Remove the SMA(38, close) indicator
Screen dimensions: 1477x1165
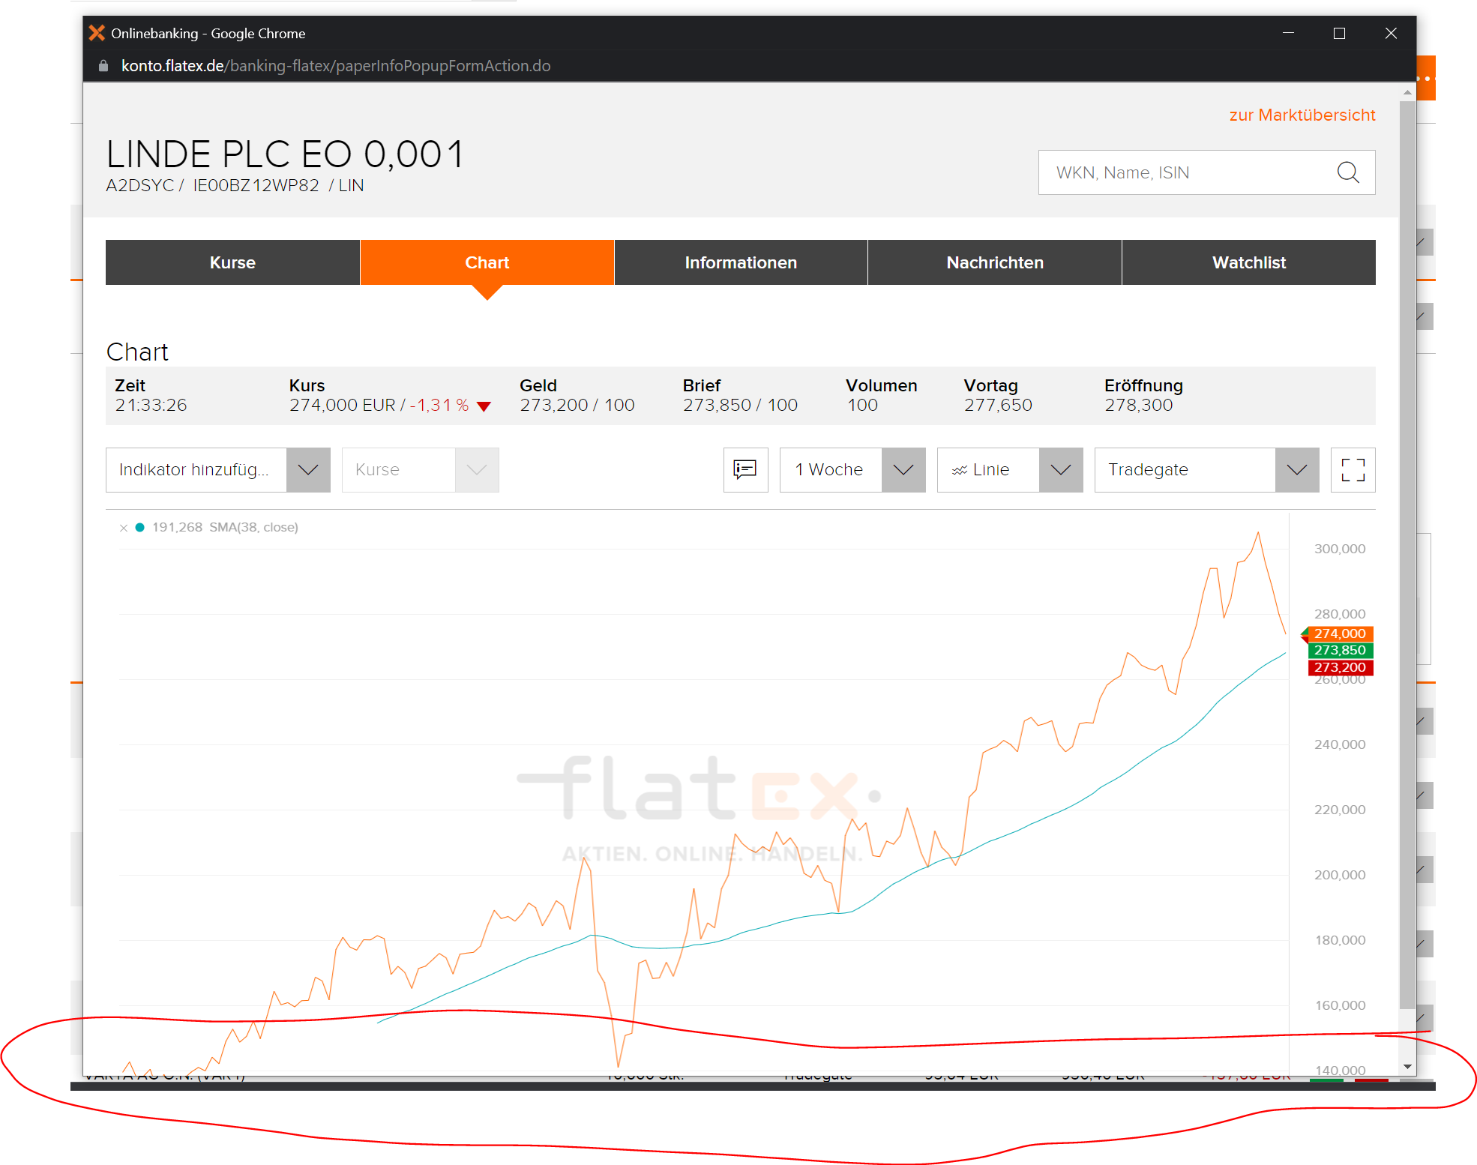click(x=124, y=528)
